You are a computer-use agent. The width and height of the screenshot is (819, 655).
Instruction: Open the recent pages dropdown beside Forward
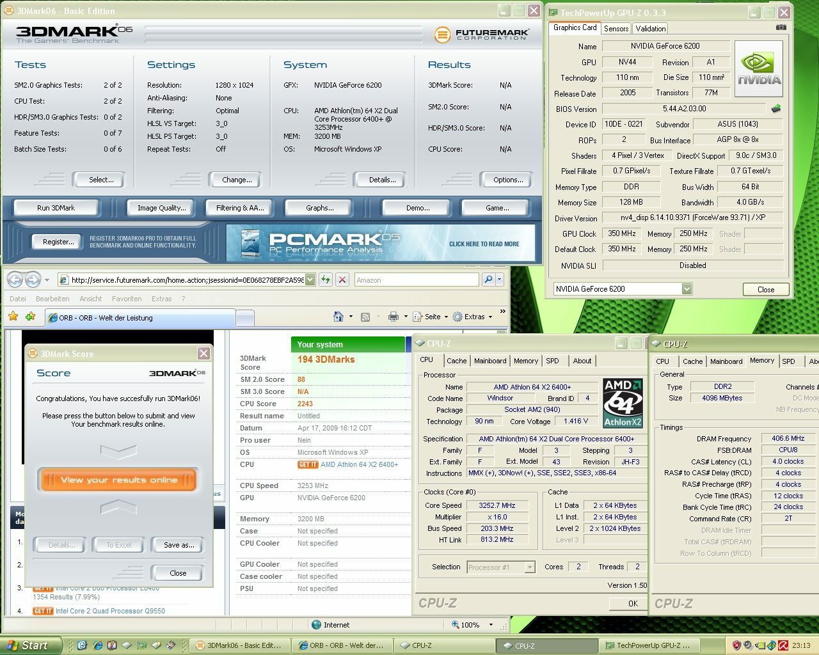(47, 280)
